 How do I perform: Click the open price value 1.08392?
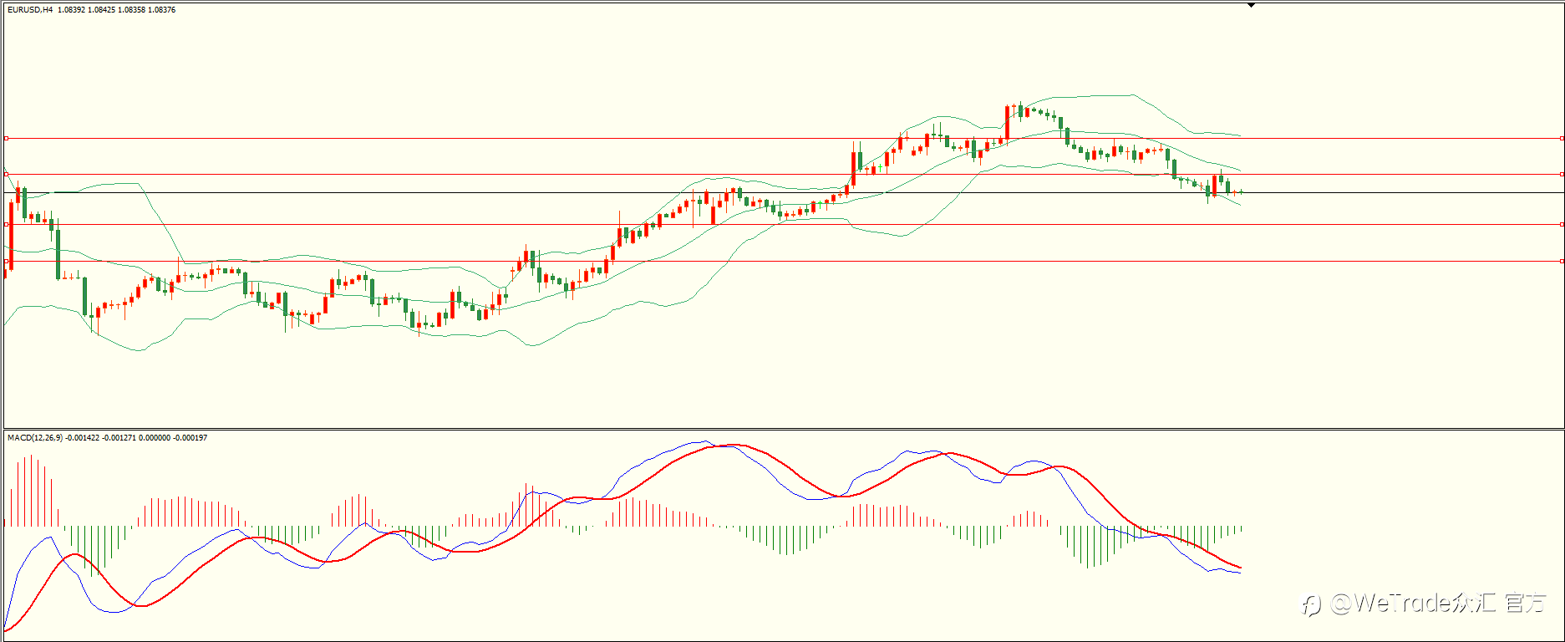[x=71, y=10]
